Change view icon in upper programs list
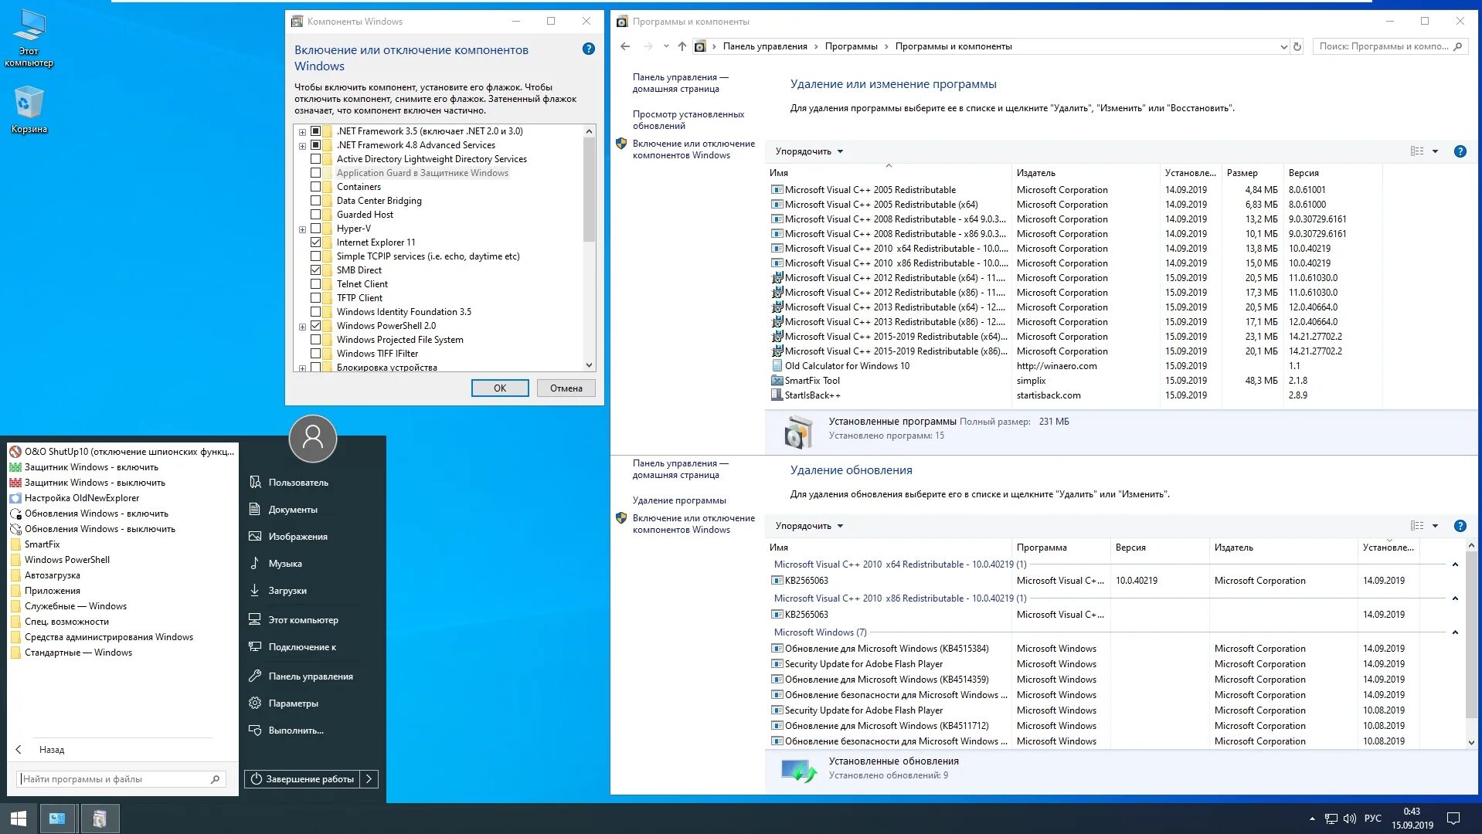This screenshot has width=1482, height=834. point(1417,151)
